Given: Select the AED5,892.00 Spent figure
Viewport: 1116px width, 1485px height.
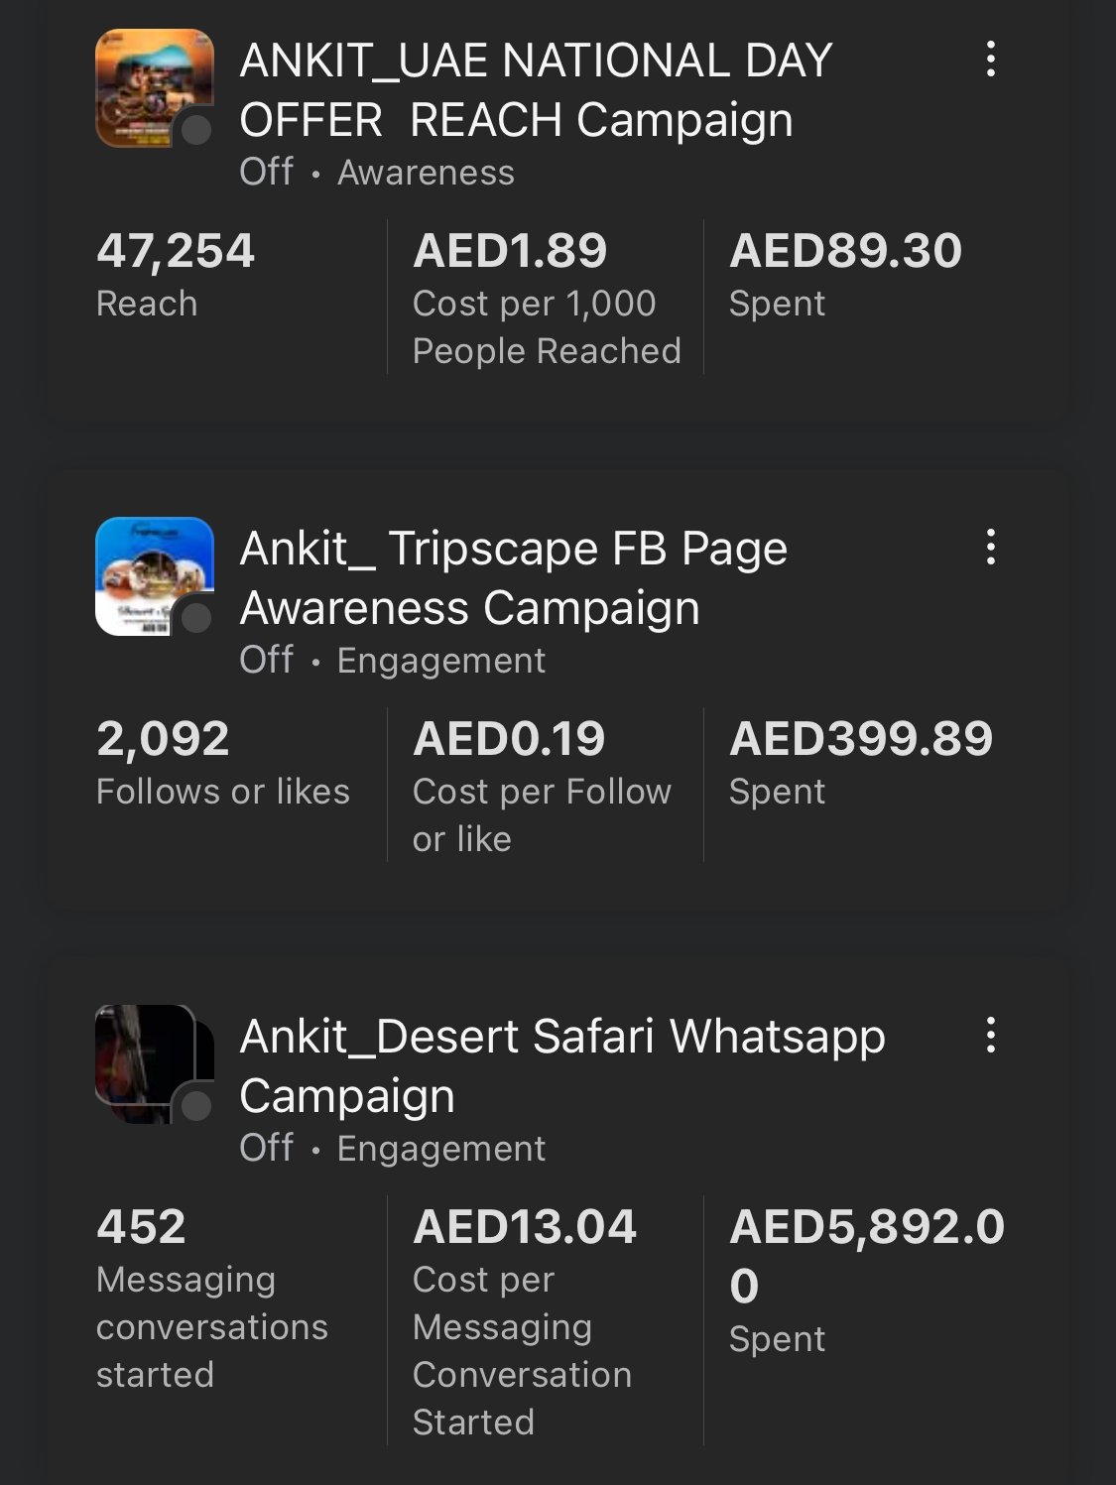Looking at the screenshot, I should point(866,1278).
